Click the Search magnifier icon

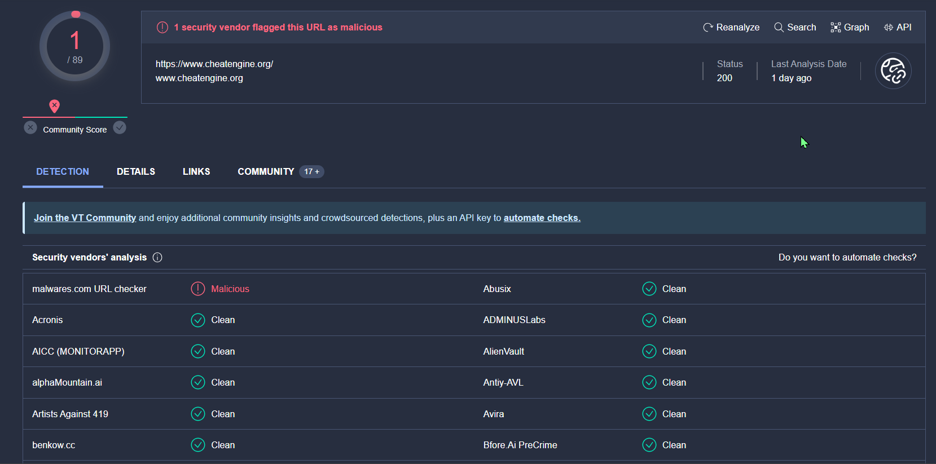tap(779, 27)
